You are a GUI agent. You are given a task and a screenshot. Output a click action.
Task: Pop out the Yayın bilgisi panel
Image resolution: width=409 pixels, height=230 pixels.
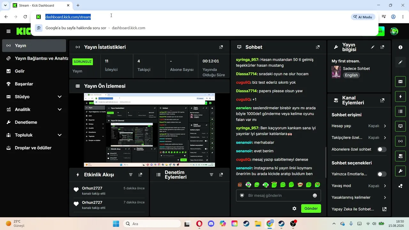(382, 47)
